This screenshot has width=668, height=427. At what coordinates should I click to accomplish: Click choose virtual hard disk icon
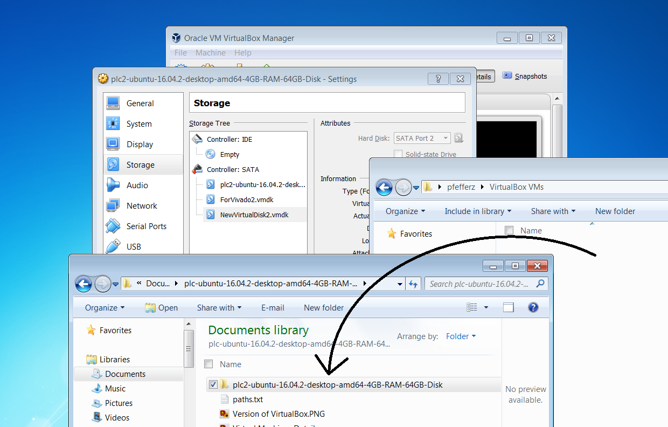click(458, 138)
